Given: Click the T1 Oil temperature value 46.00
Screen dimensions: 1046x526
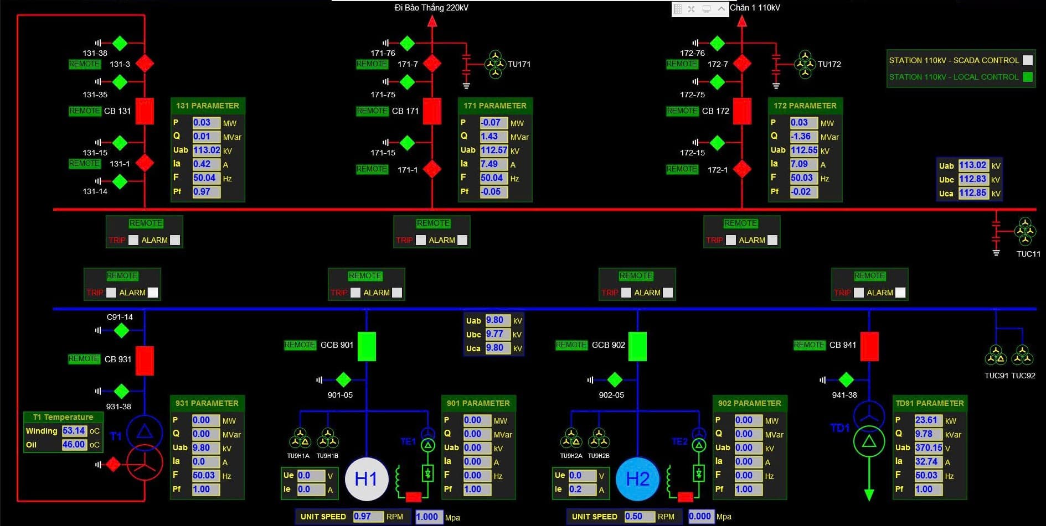Looking at the screenshot, I should coord(74,444).
